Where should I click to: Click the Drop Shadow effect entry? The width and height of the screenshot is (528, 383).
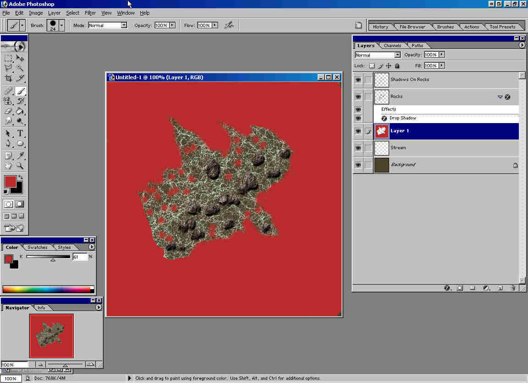click(x=402, y=118)
